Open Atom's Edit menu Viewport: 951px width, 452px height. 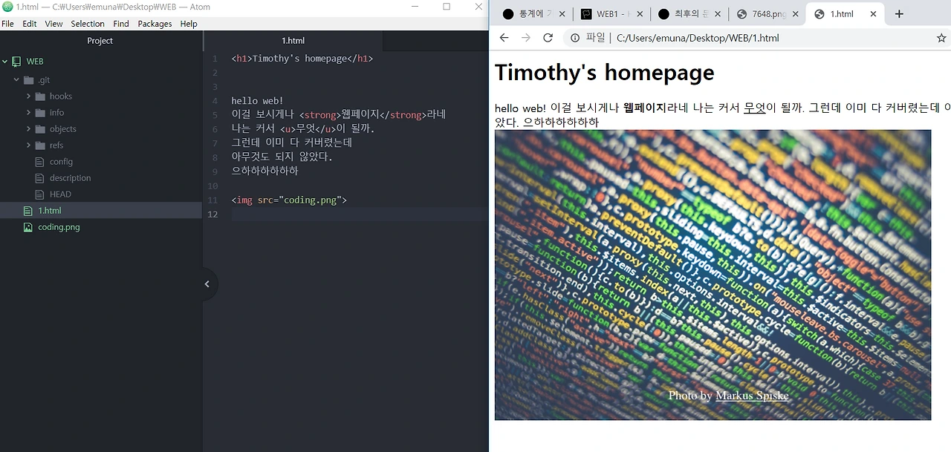[30, 24]
